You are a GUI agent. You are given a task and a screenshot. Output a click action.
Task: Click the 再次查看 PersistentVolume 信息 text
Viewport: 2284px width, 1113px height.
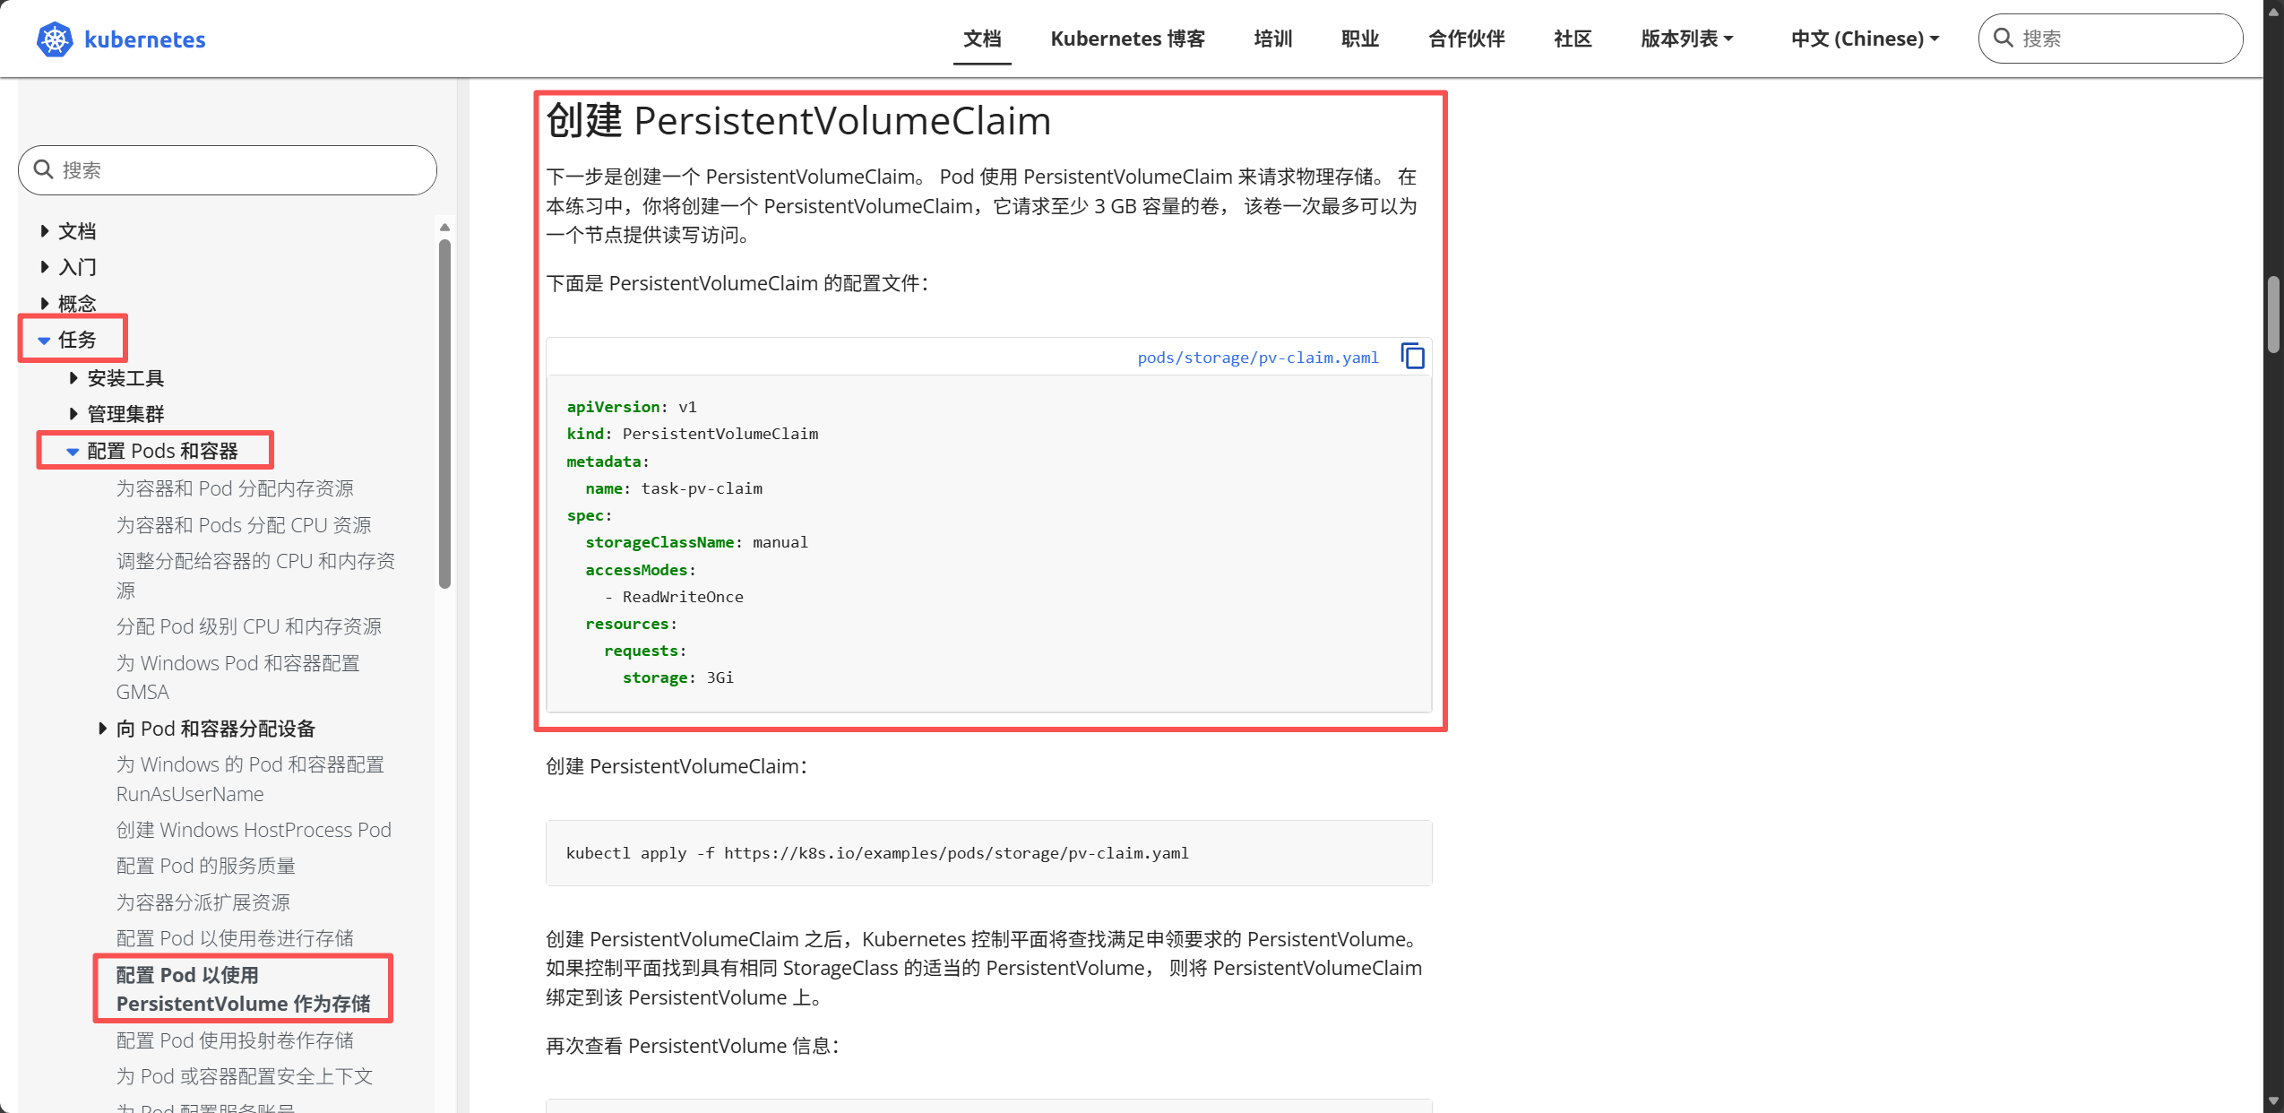tap(694, 1046)
